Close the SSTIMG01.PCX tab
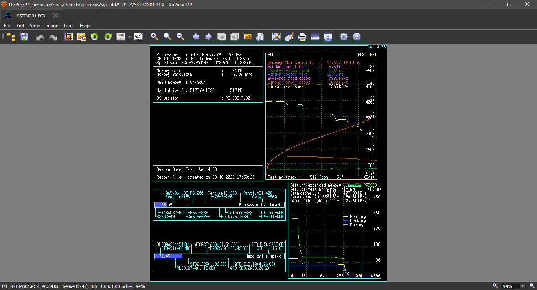Screen dimensions: 537x290 click(55, 15)
